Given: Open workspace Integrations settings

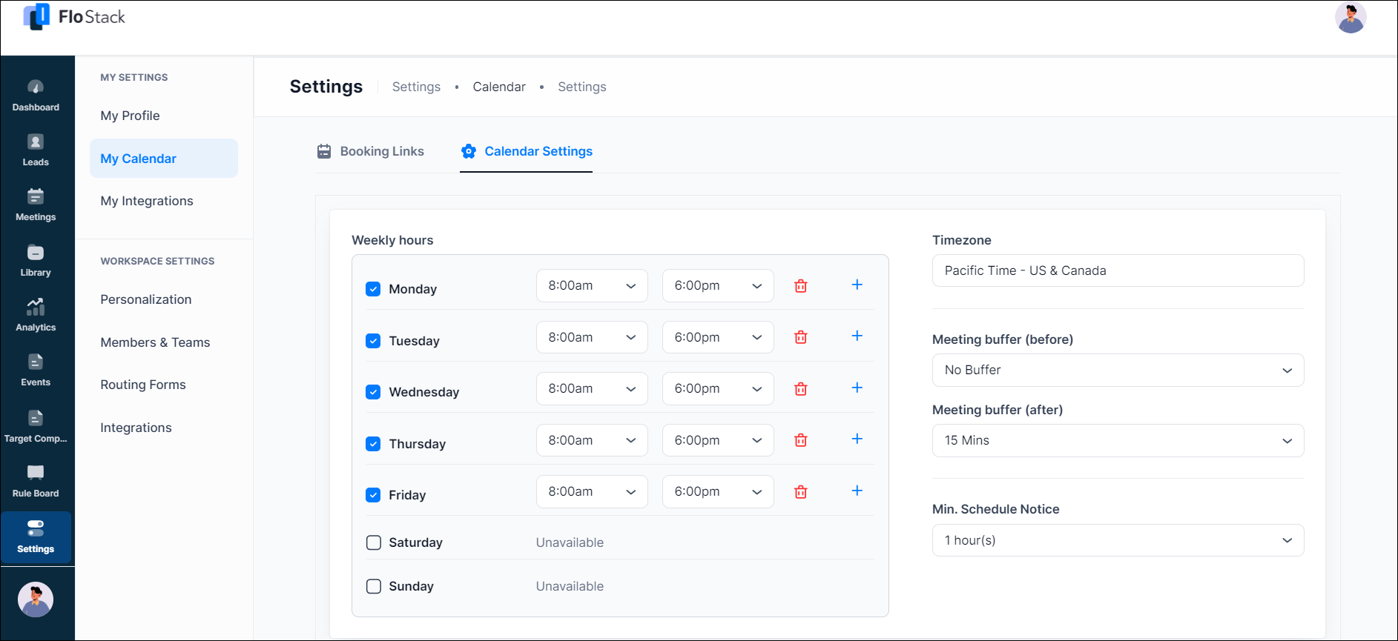Looking at the screenshot, I should tap(136, 428).
